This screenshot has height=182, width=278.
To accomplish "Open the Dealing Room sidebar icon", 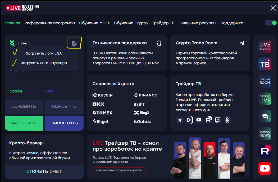I will (265, 81).
